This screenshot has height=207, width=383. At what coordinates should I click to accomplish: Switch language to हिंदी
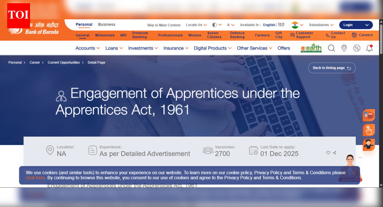(281, 25)
